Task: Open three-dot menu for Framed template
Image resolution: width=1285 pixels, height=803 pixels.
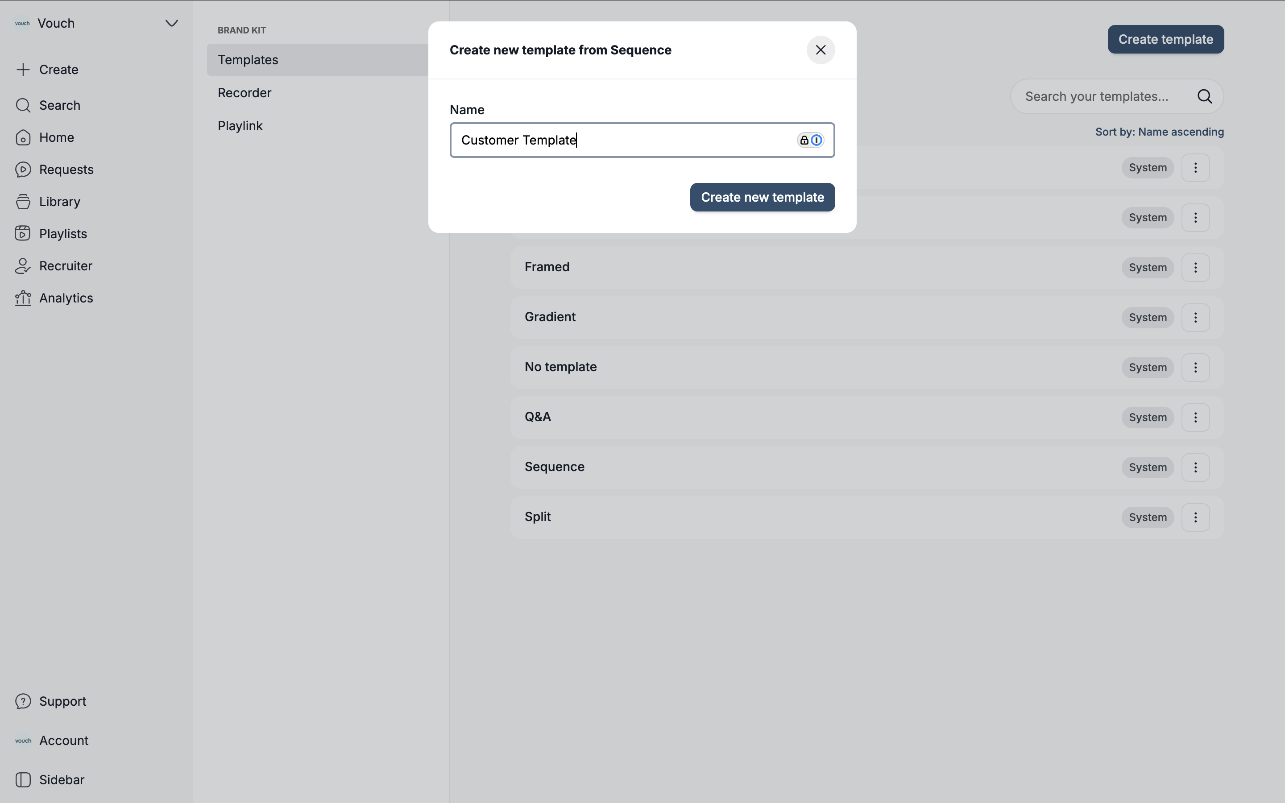Action: coord(1195,268)
